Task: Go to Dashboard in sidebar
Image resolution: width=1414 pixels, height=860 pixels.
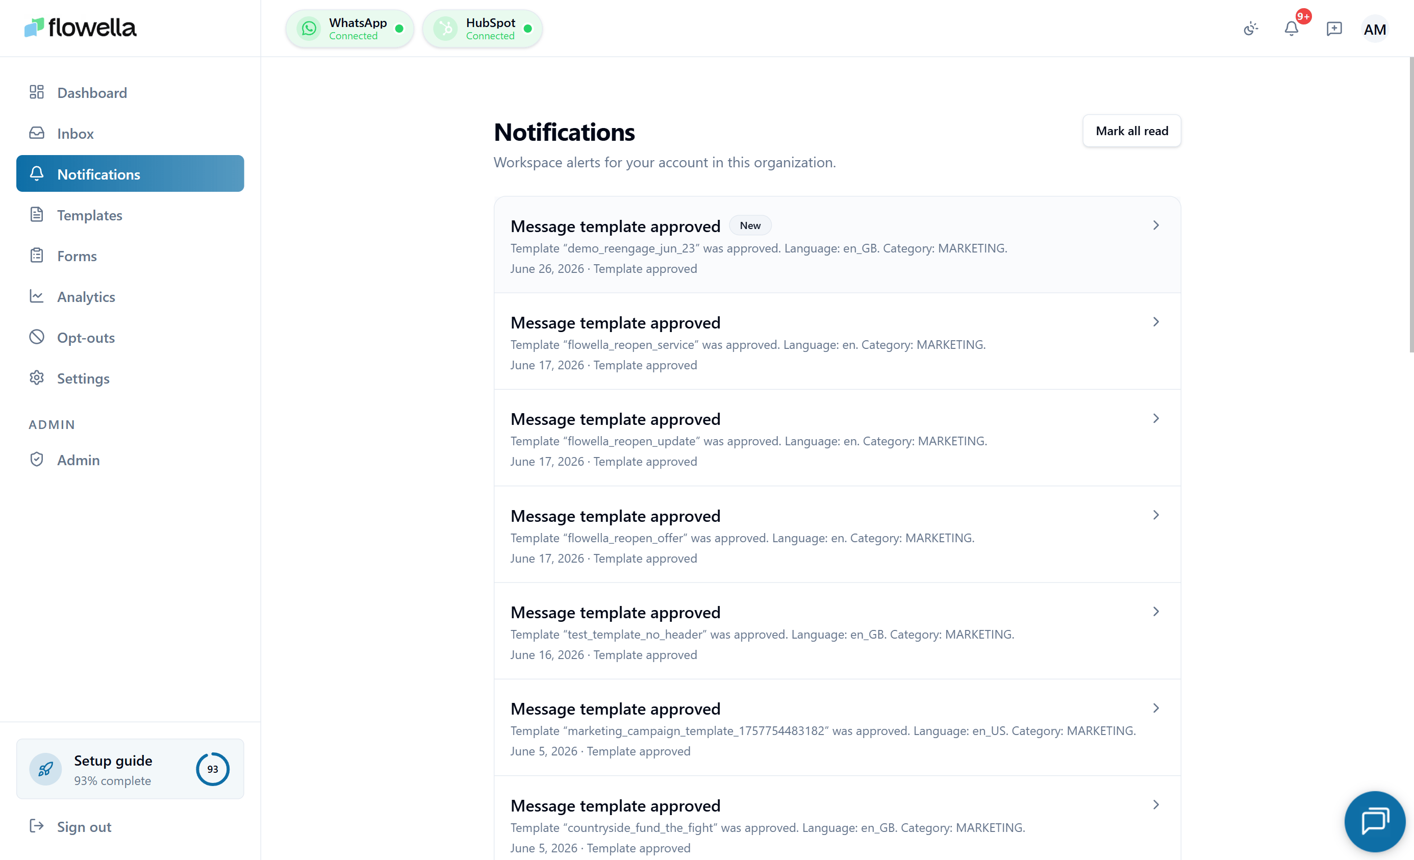Action: (130, 92)
